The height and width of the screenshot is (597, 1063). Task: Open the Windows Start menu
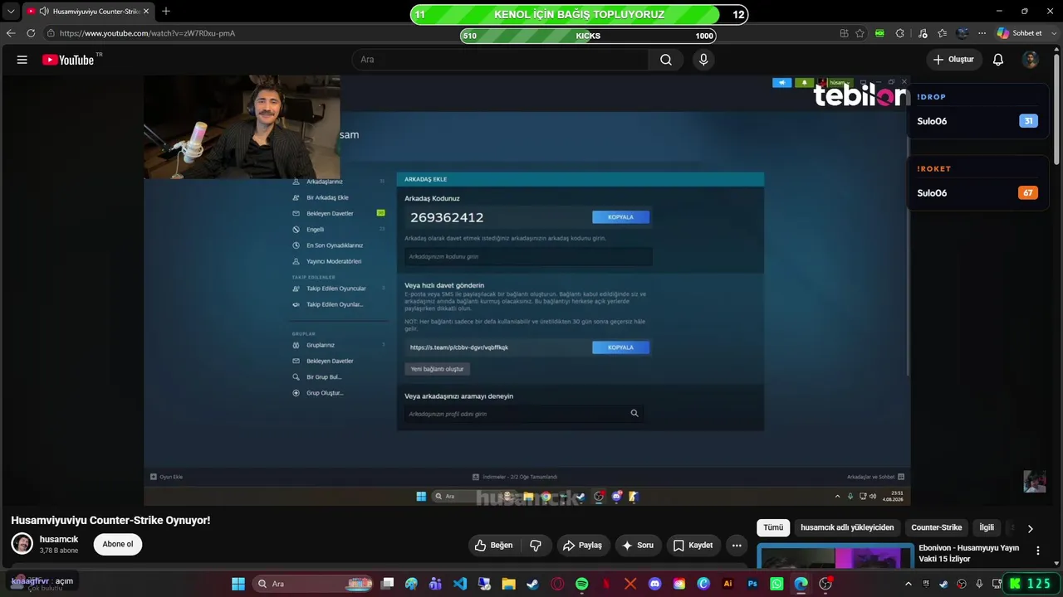(238, 584)
